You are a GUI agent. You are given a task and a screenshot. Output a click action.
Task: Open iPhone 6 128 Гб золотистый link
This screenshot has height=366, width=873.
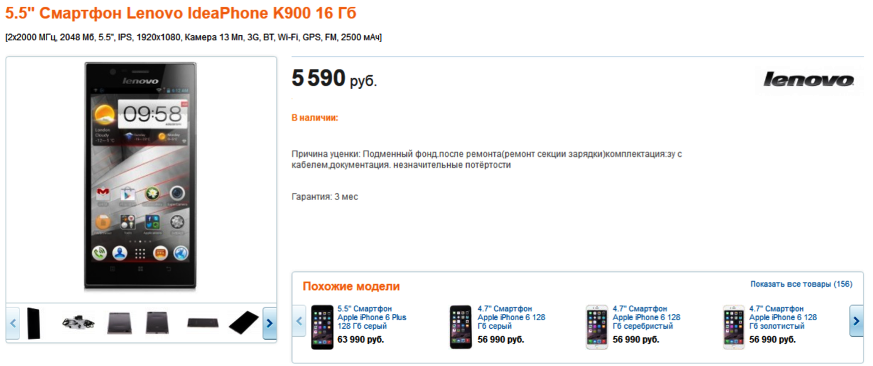(783, 317)
